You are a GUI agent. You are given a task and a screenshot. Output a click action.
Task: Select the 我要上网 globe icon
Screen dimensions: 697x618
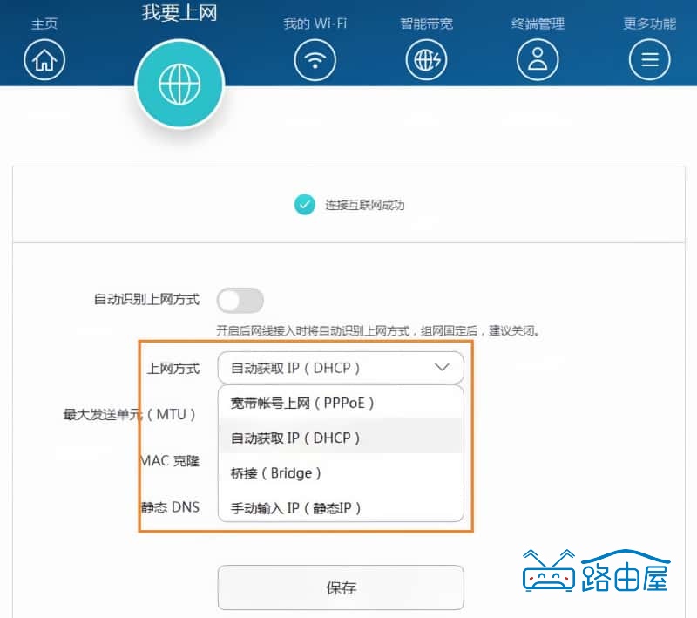tap(179, 83)
